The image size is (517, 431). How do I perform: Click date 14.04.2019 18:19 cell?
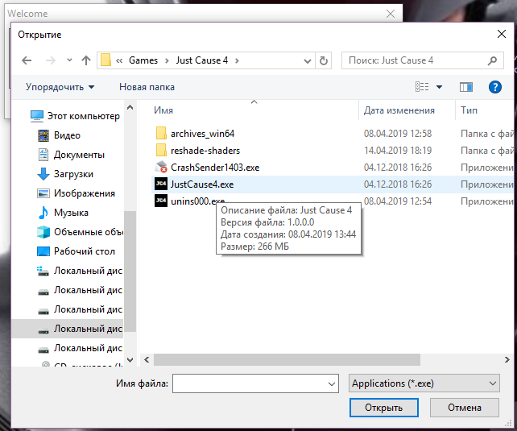click(398, 151)
